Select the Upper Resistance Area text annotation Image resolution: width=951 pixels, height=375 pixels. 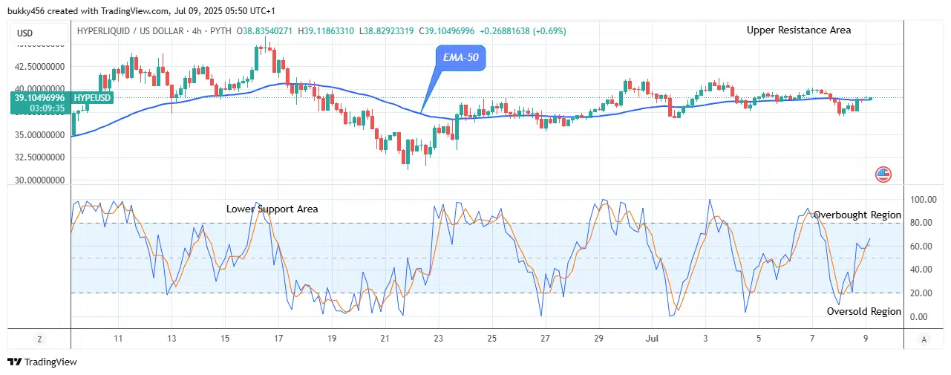798,30
